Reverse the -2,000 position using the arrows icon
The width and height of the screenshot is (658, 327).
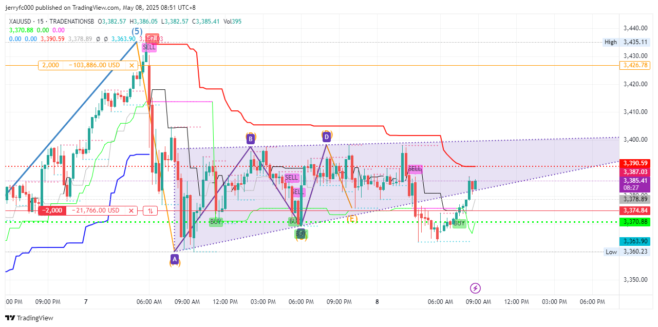(151, 210)
